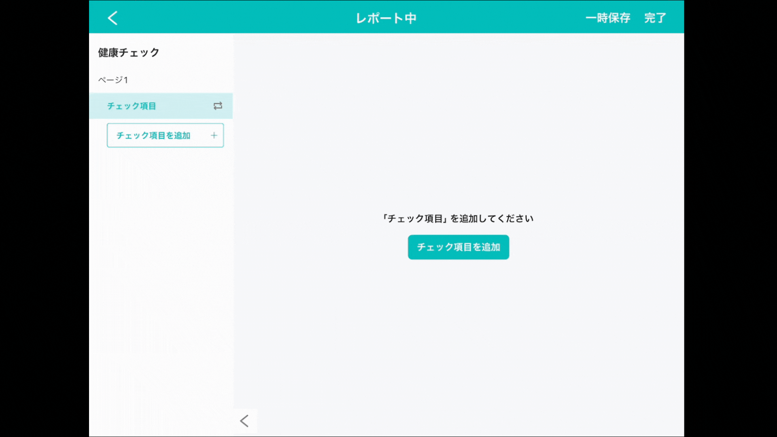
Task: Click empty sidebar space below the add button
Action: pos(161,263)
